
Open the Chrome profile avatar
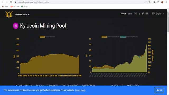(162, 2)
